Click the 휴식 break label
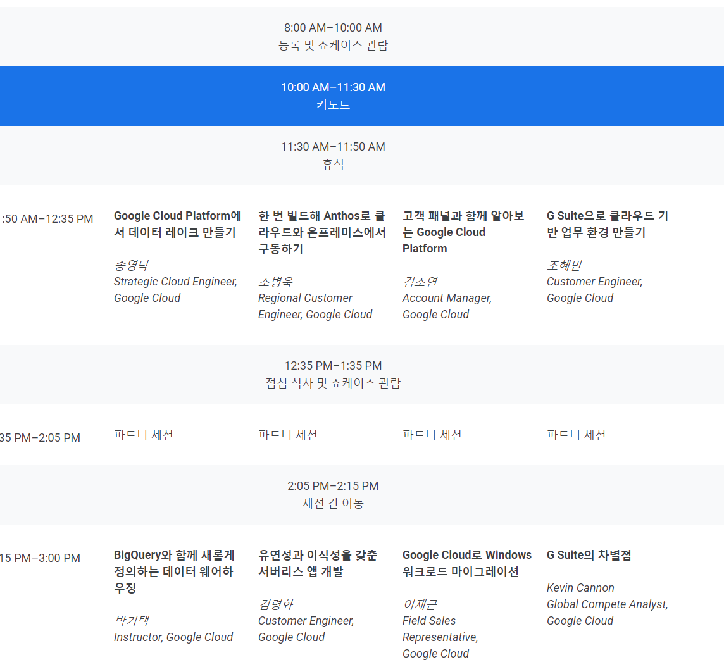Image resolution: width=724 pixels, height=667 pixels. point(333,165)
